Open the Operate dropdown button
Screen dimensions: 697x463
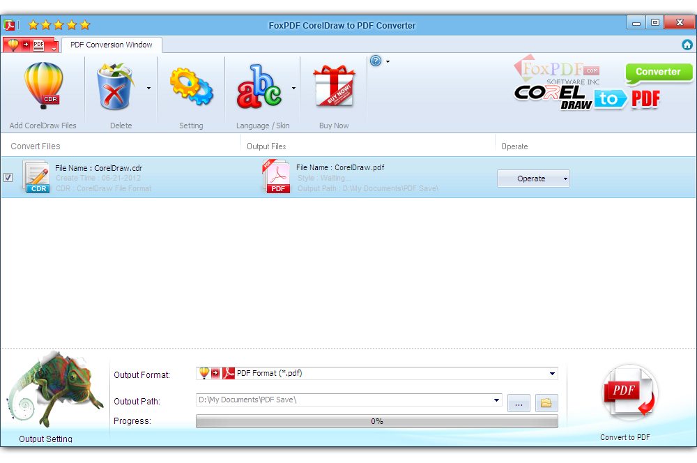[x=533, y=179]
